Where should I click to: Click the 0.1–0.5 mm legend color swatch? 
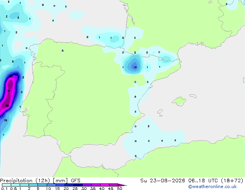pos(7,185)
